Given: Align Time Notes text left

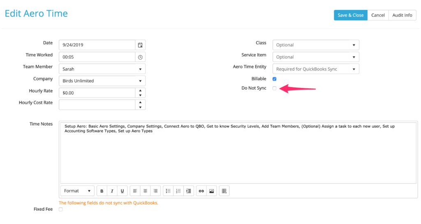Looking at the screenshot, I should tap(135, 191).
